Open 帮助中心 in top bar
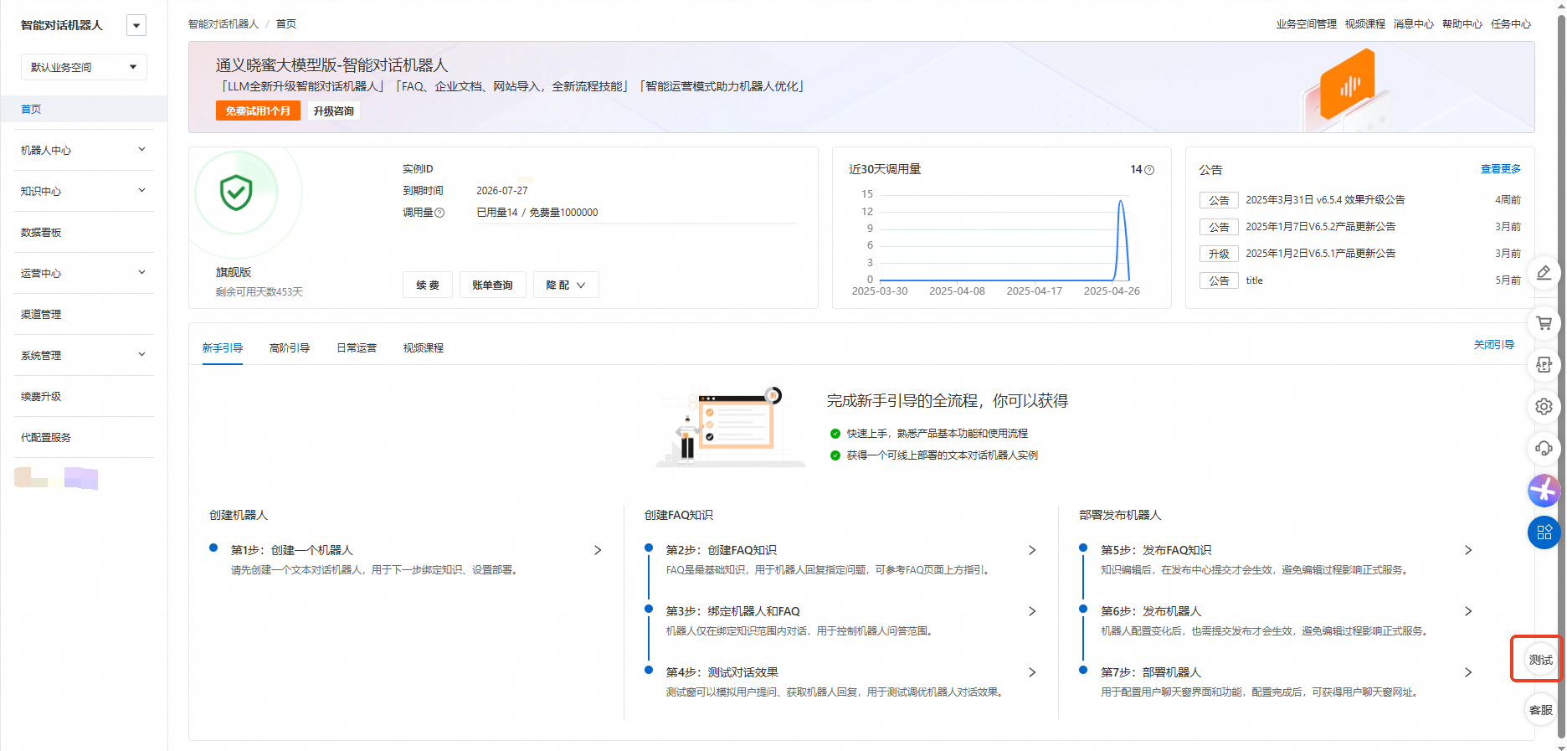1567x751 pixels. pyautogui.click(x=1462, y=24)
